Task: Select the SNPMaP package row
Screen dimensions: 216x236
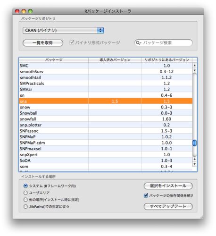Action: (x=106, y=137)
